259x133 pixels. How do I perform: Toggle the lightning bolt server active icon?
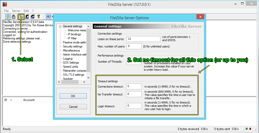[8, 16]
